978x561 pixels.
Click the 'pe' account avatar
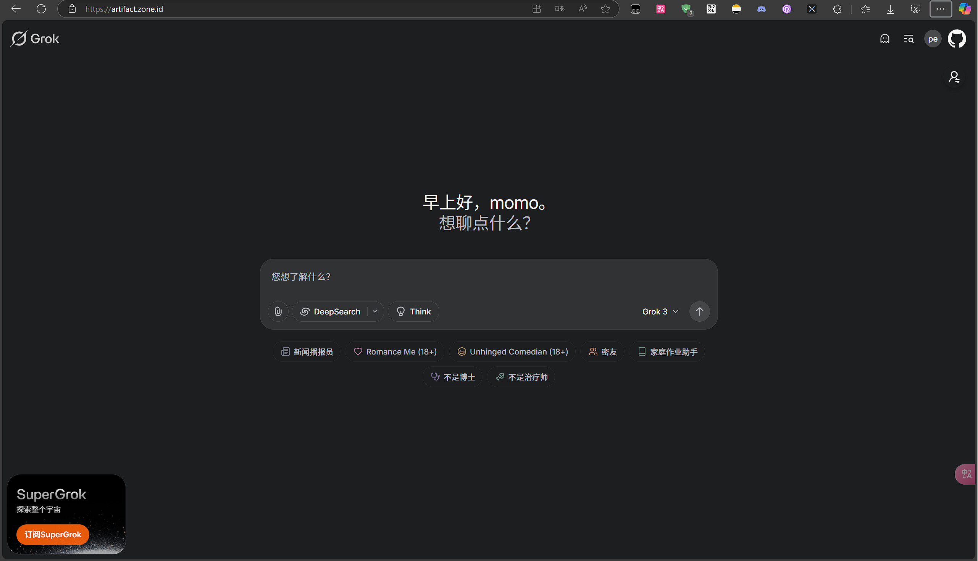coord(932,39)
